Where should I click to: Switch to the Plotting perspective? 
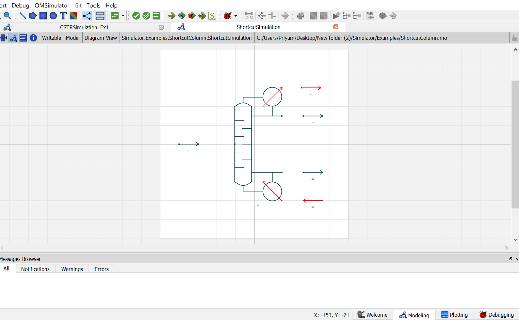[454, 315]
